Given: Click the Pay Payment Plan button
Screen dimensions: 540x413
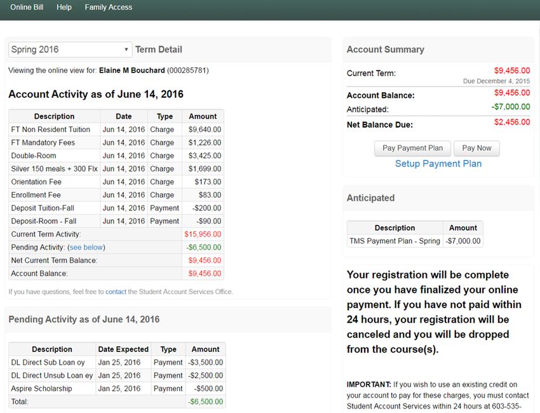Looking at the screenshot, I should pyautogui.click(x=412, y=148).
